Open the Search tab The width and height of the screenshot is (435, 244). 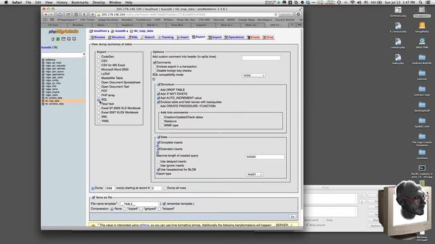pyautogui.click(x=147, y=37)
